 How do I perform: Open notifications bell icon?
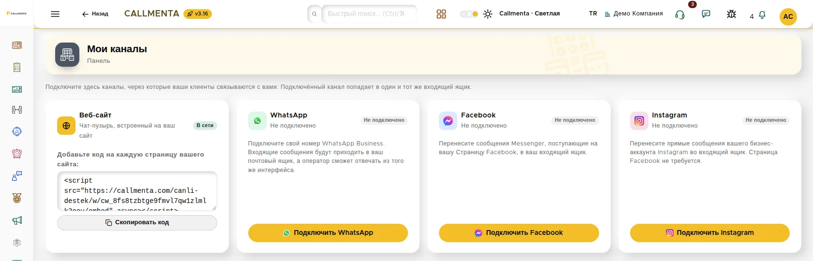pyautogui.click(x=762, y=15)
